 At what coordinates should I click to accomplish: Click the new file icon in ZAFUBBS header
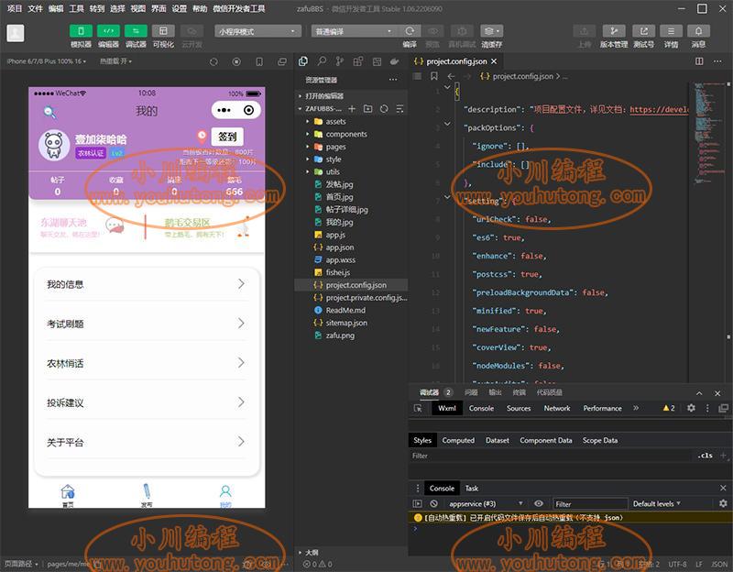pos(352,108)
